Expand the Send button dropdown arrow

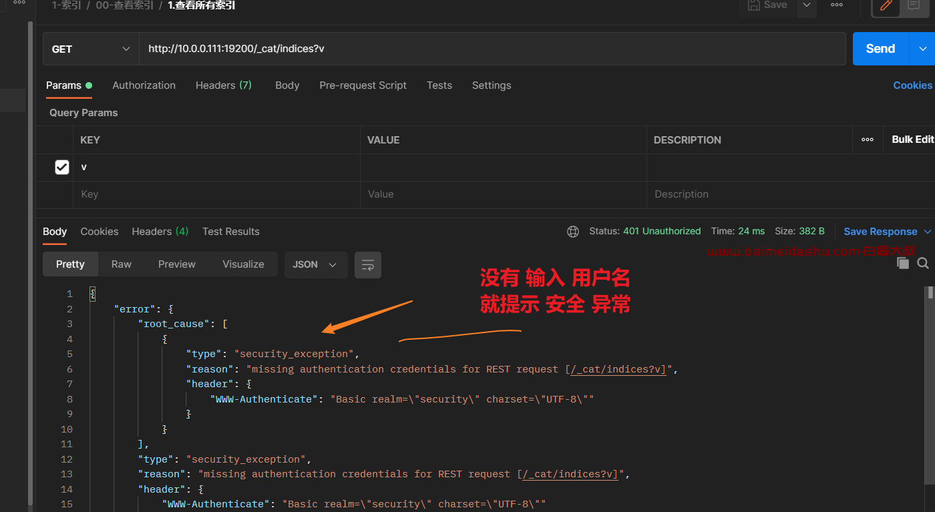coord(923,49)
